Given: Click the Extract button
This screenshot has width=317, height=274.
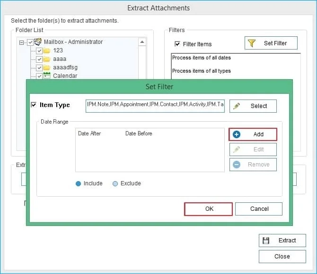Looking at the screenshot, I should coord(282,241).
